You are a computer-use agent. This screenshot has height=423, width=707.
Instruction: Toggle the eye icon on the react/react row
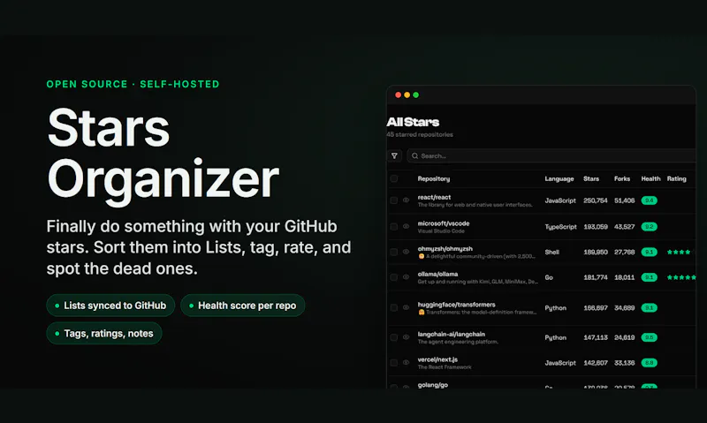click(407, 200)
